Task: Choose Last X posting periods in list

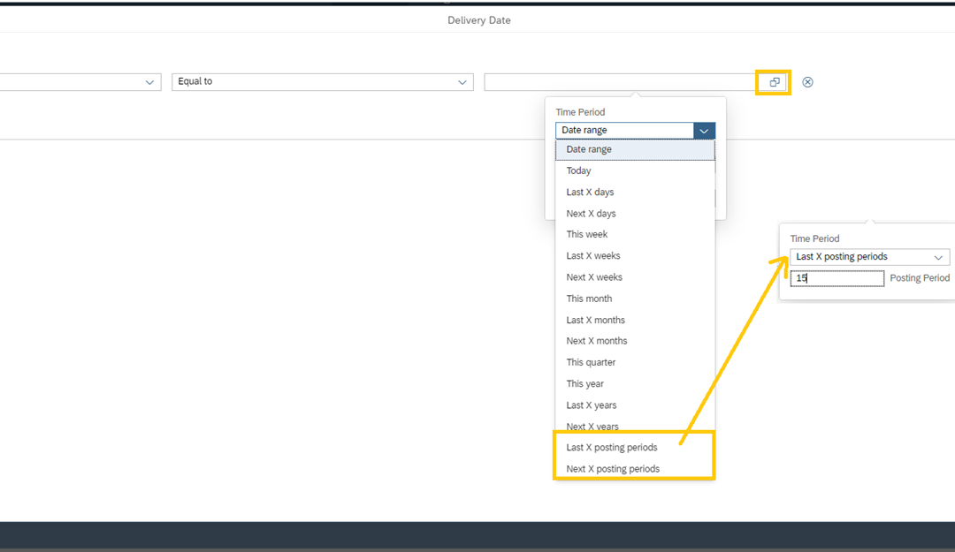Action: click(612, 447)
